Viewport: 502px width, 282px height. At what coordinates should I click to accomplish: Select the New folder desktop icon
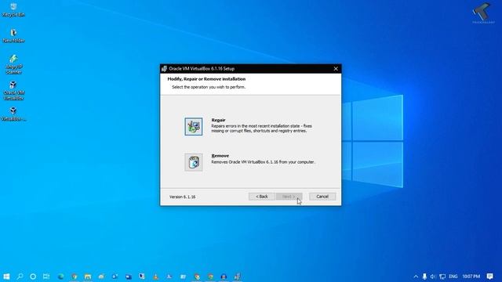[13, 36]
